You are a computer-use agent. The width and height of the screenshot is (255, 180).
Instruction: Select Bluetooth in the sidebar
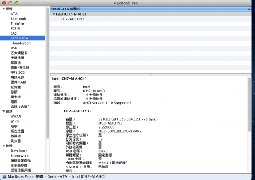tap(18, 19)
